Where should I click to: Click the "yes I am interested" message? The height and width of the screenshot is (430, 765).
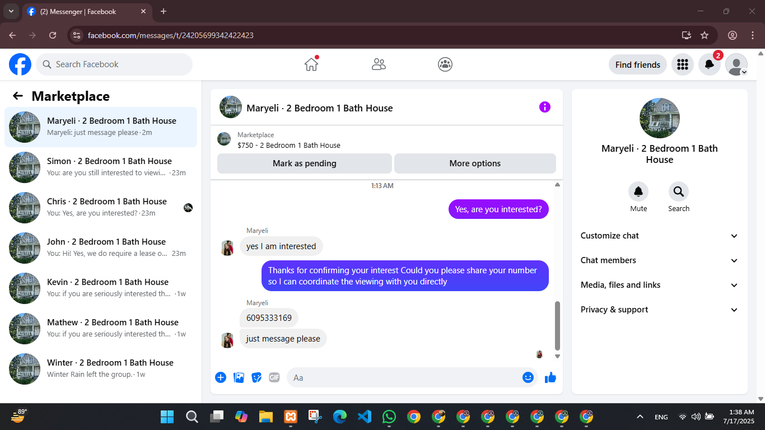[x=281, y=246]
